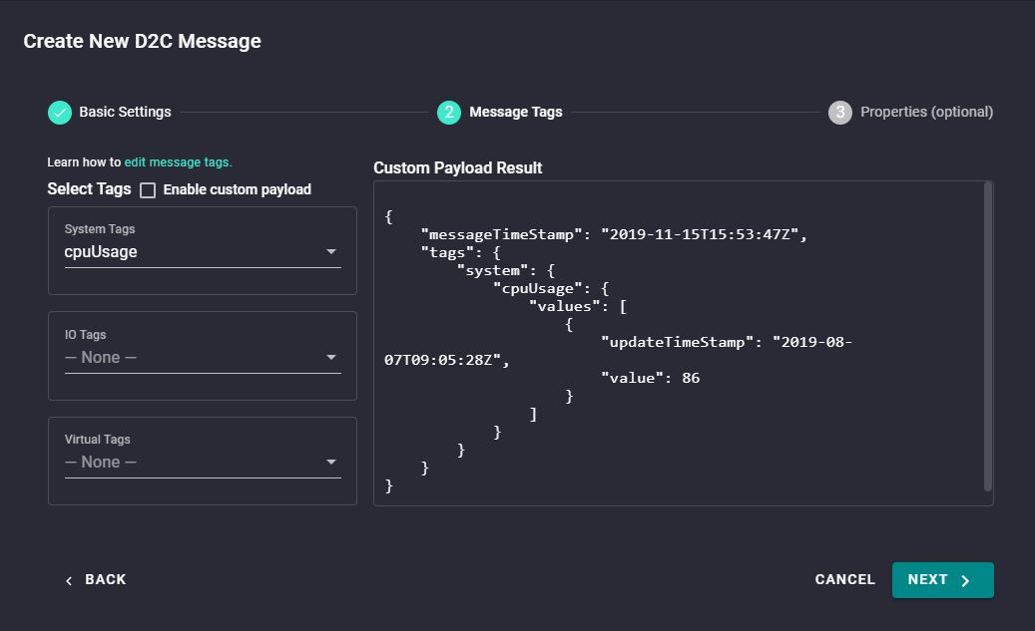Expand the Virtual Tags dropdown arrow
The height and width of the screenshot is (631, 1035).
coord(331,463)
